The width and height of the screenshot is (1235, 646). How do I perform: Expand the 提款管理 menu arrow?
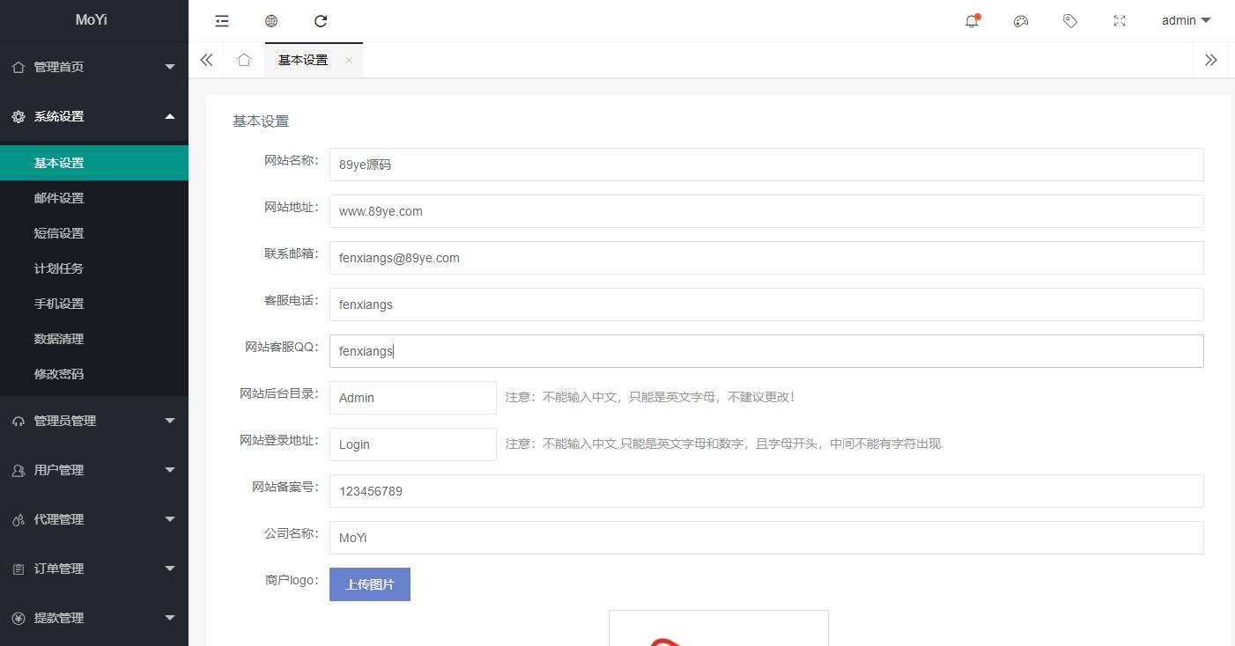coord(170,618)
